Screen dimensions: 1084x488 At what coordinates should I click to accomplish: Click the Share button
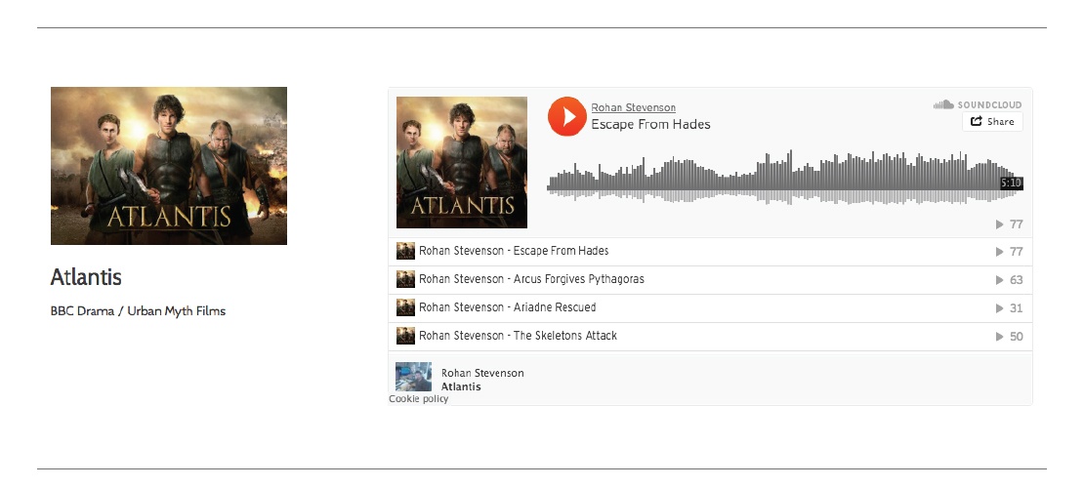click(x=992, y=122)
